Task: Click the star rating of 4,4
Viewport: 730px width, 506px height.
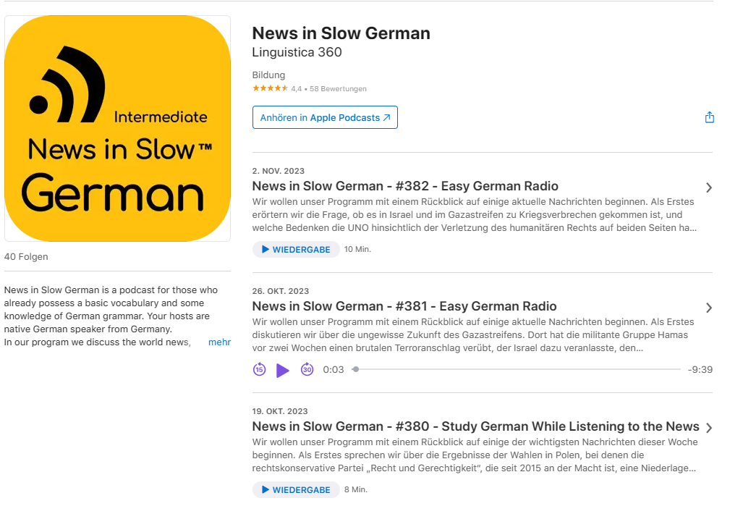Action: pyautogui.click(x=270, y=88)
